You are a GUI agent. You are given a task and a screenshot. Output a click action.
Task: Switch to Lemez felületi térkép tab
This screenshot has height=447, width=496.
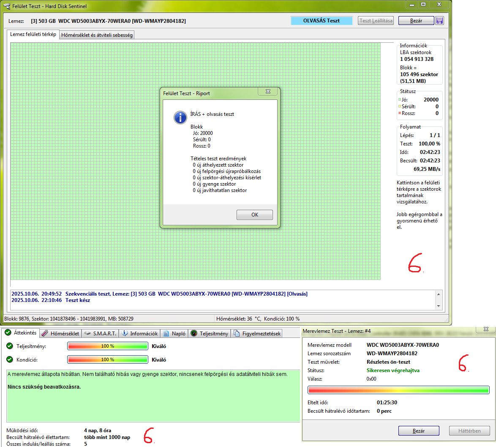[x=33, y=34]
